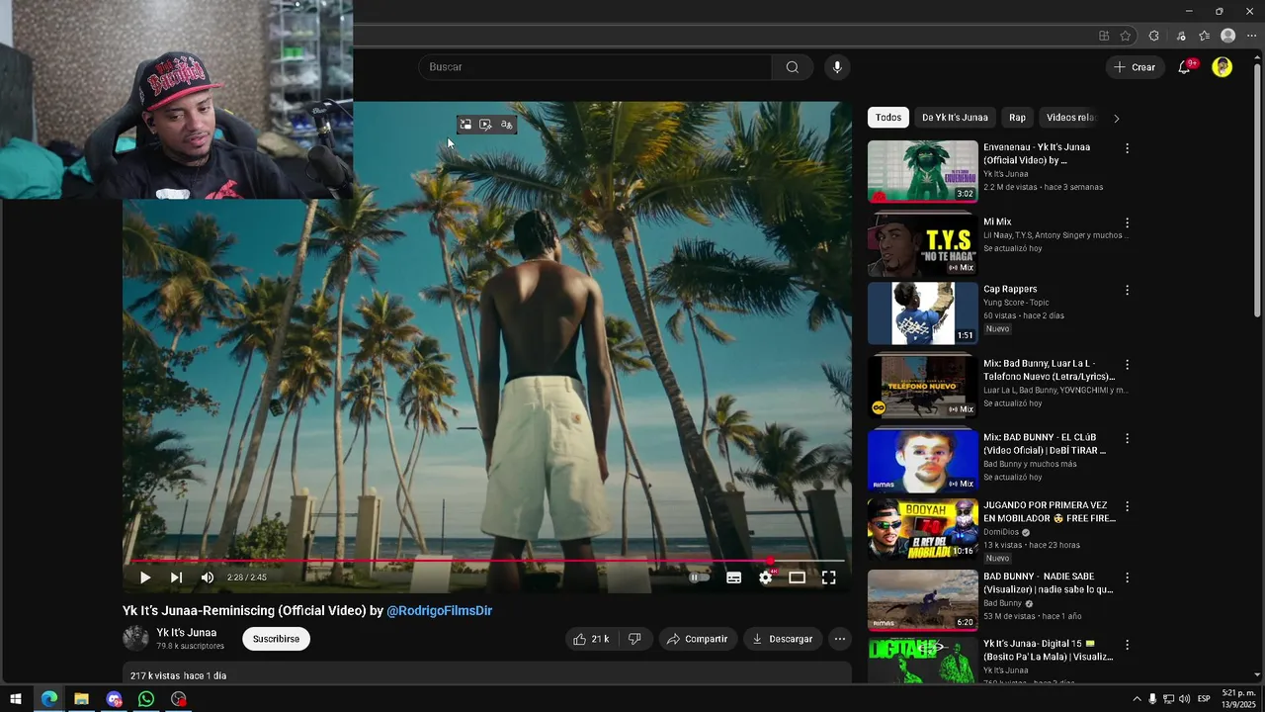This screenshot has width=1265, height=712.
Task: Click the Yk It's Junaa channel name
Action: [186, 633]
